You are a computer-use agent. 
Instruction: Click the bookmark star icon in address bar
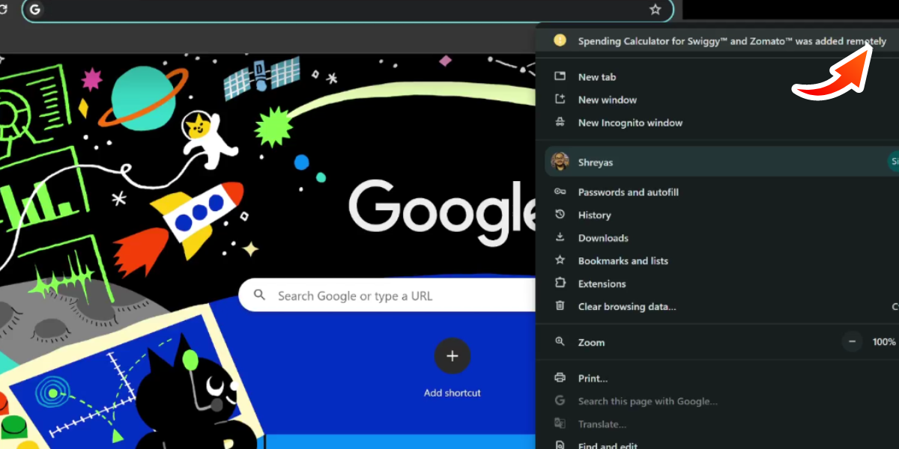click(655, 10)
